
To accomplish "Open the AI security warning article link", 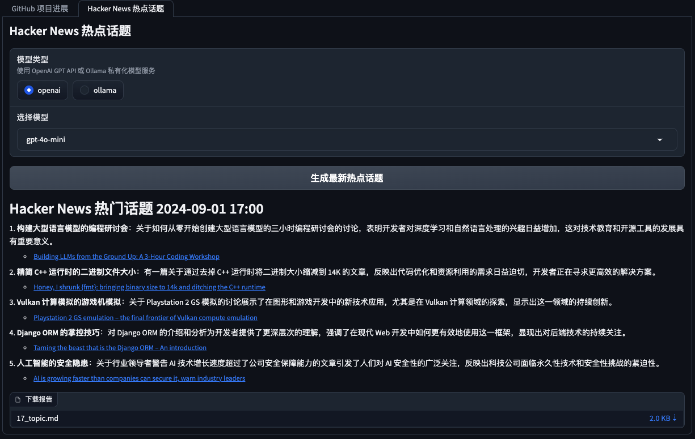I will (140, 378).
